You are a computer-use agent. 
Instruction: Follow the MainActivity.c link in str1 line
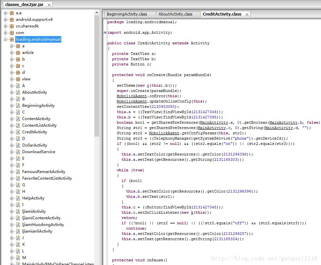[x=214, y=128]
